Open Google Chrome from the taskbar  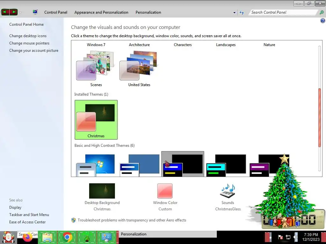coord(67,237)
